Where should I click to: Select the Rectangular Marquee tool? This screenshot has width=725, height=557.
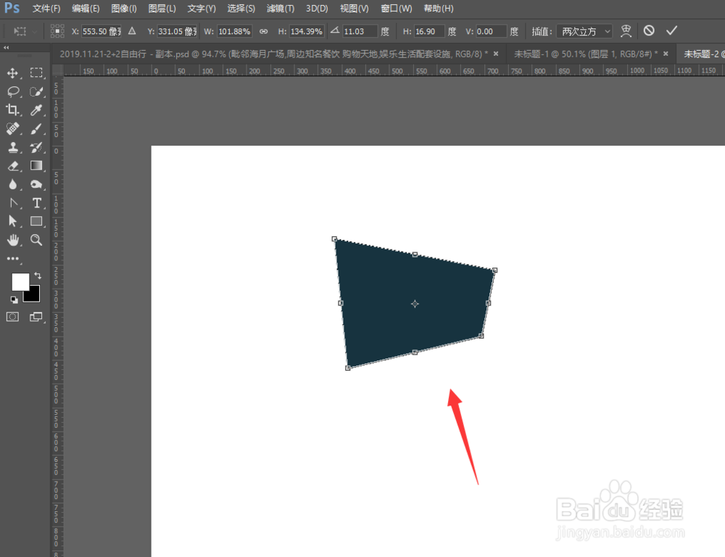(36, 73)
